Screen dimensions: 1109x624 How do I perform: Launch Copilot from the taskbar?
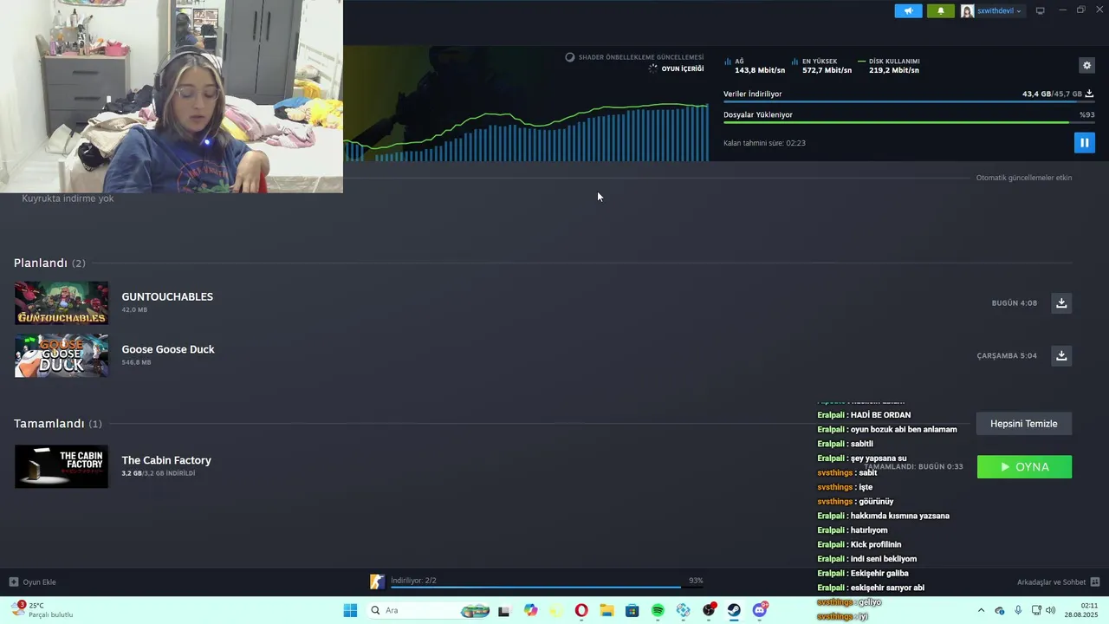[x=530, y=610]
